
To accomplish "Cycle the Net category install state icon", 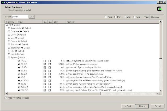I will click(16, 54).
